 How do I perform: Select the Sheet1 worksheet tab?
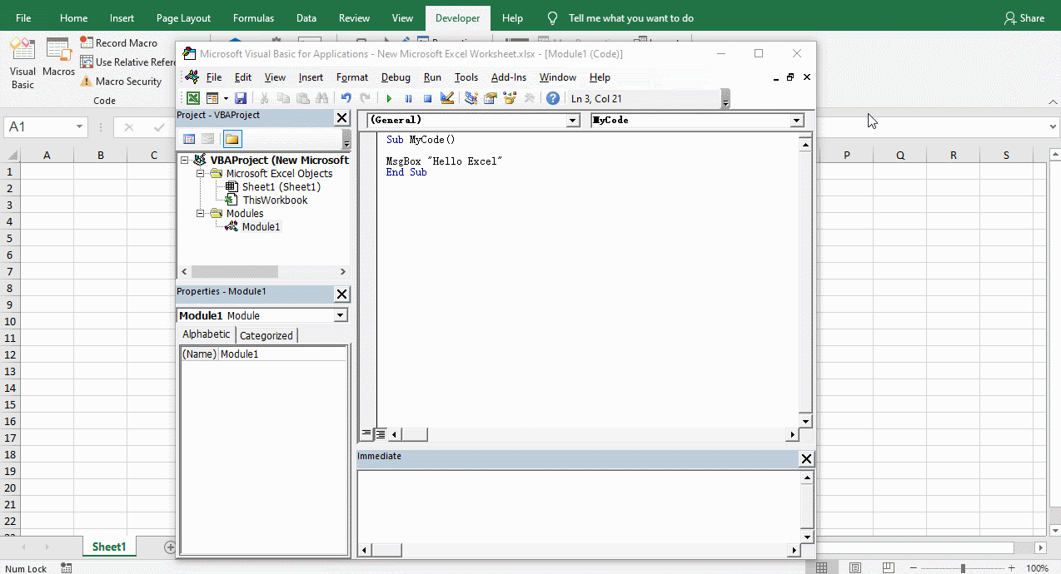click(108, 547)
